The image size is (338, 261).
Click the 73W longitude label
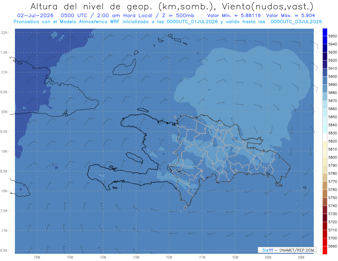[x=136, y=257]
